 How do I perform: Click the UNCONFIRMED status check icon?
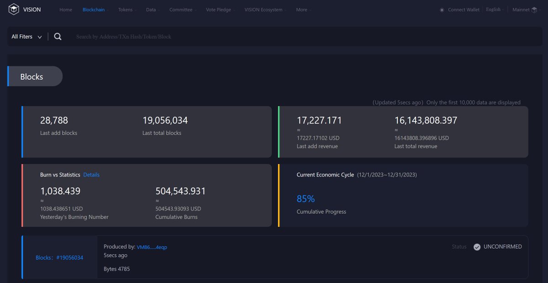tap(477, 247)
